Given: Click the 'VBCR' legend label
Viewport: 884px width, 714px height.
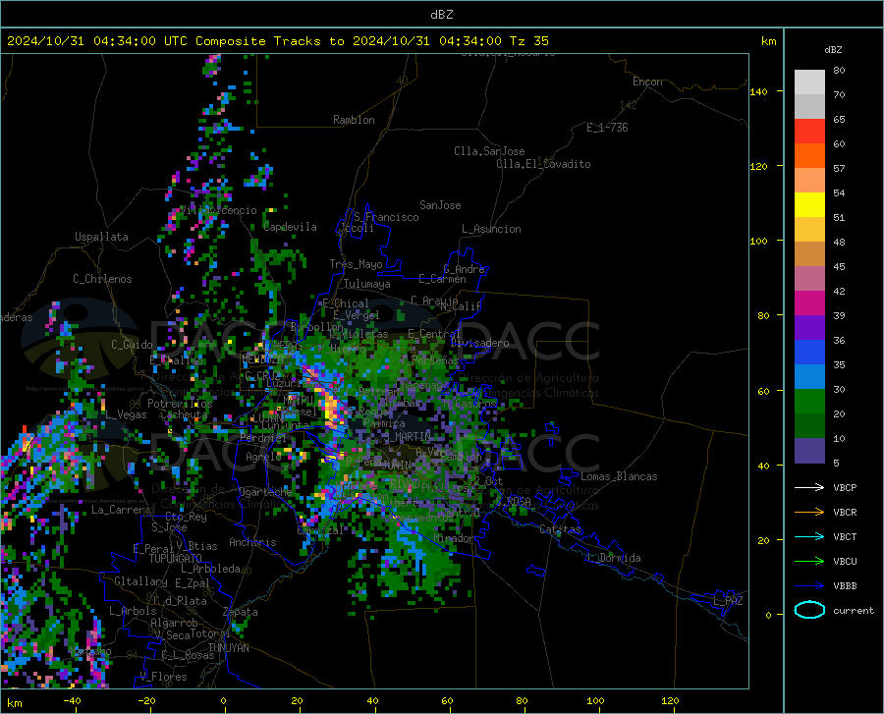Looking at the screenshot, I should pos(845,513).
